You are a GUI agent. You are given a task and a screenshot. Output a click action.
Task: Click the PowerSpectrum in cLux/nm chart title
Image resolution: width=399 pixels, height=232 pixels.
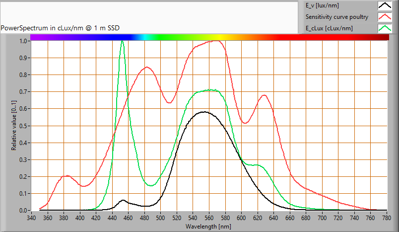[x=60, y=28]
